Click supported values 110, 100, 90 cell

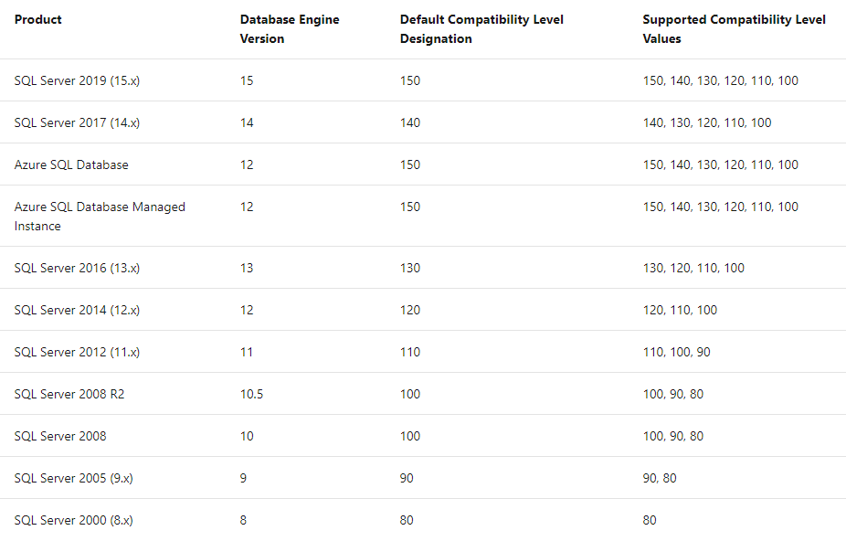(x=677, y=352)
